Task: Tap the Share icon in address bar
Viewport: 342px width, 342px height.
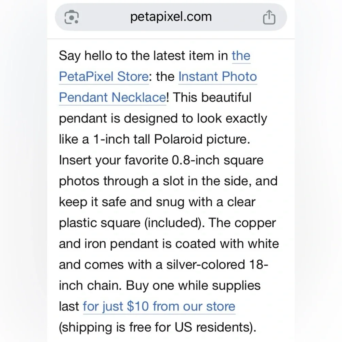Action: coord(269,17)
